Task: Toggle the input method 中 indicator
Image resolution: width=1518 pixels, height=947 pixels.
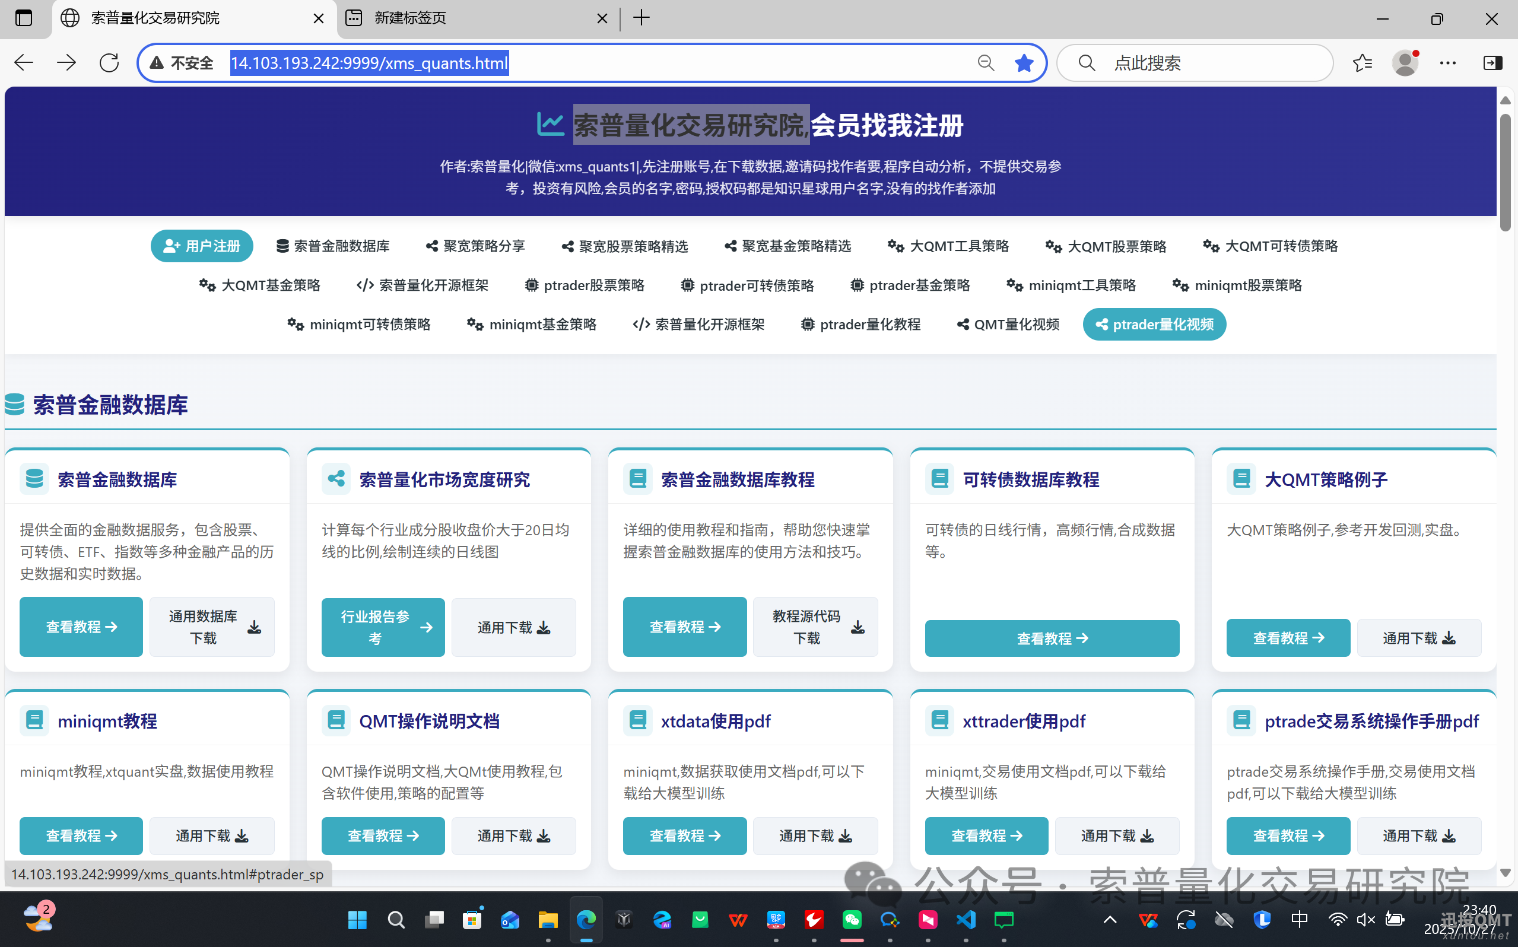Action: coord(1300,920)
